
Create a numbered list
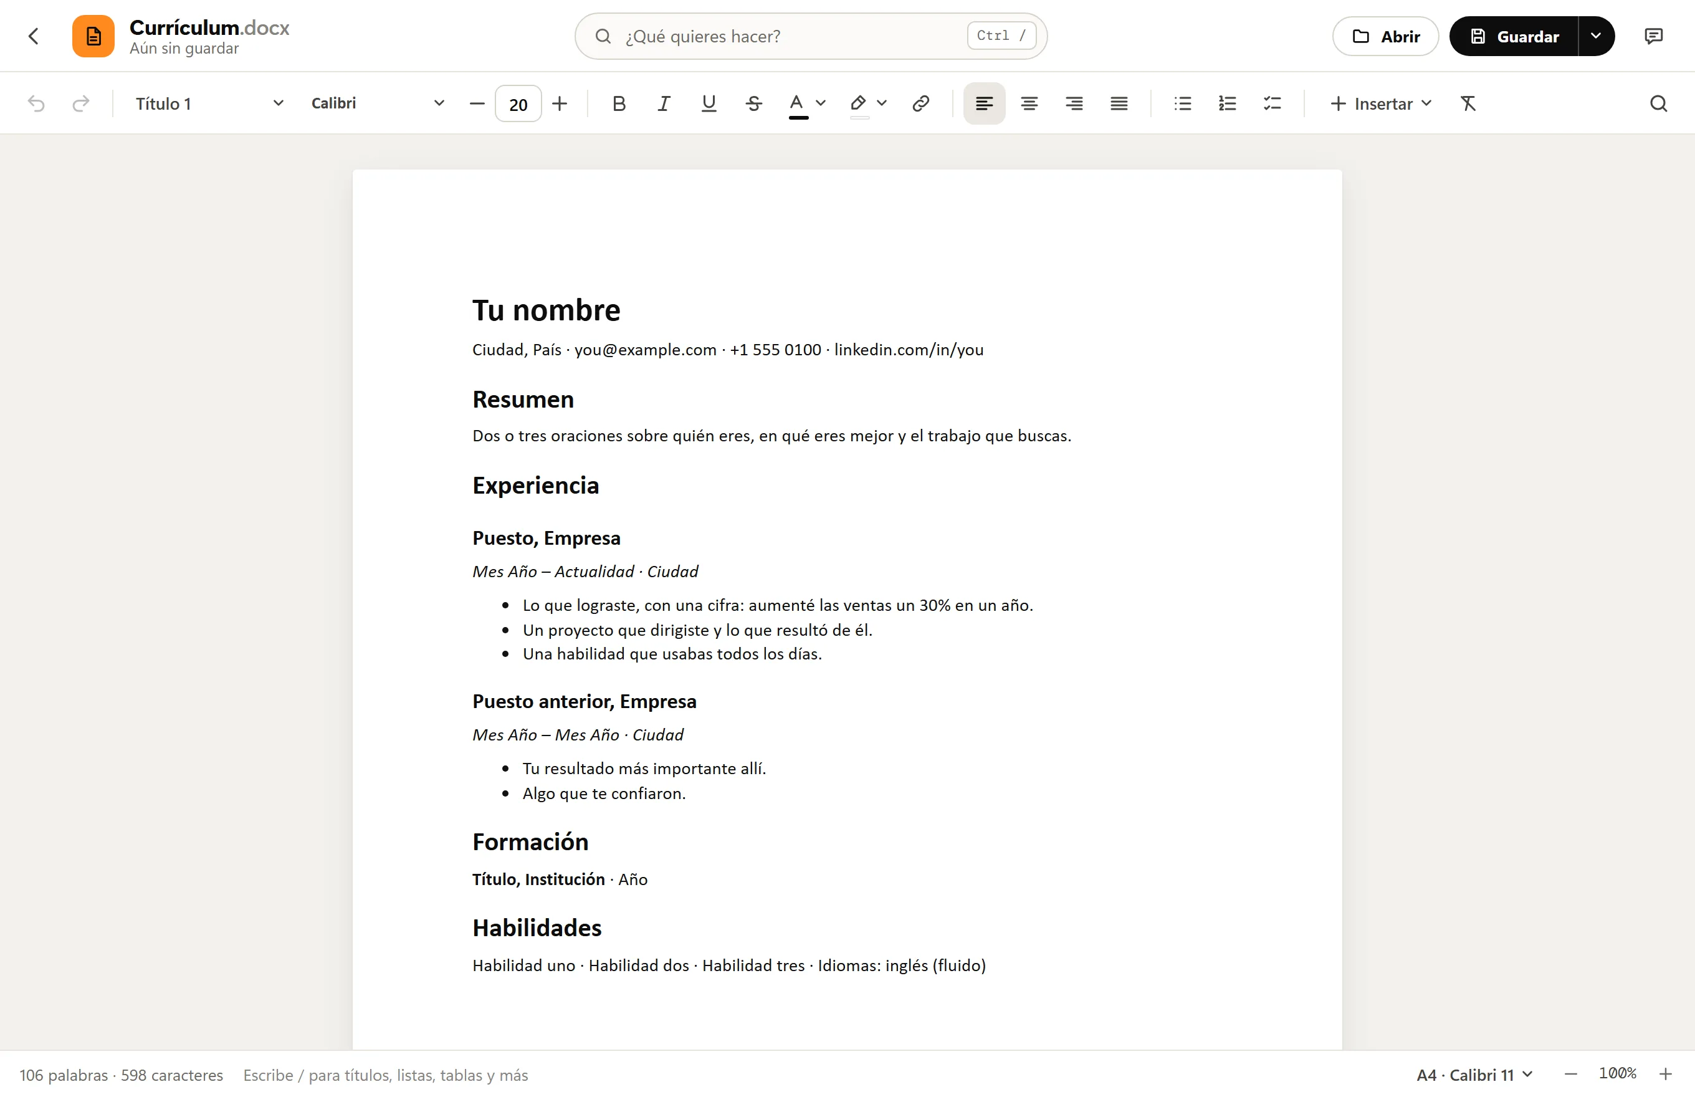tap(1227, 104)
